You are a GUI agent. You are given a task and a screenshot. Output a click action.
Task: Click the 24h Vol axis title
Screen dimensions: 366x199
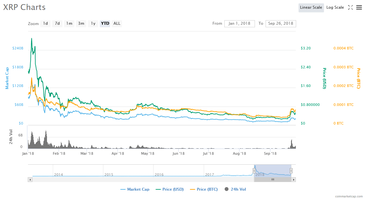[x=11, y=137]
